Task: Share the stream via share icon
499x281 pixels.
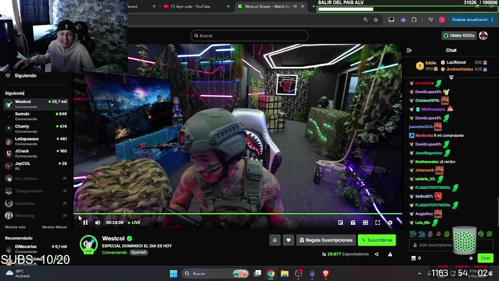Action: pos(376,254)
